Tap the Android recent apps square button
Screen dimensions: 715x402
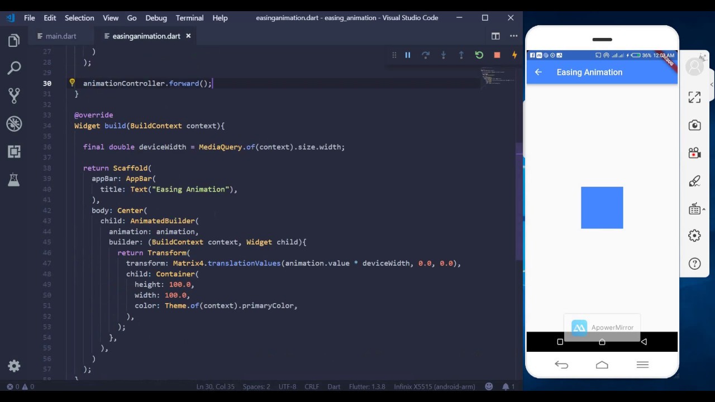pos(560,342)
